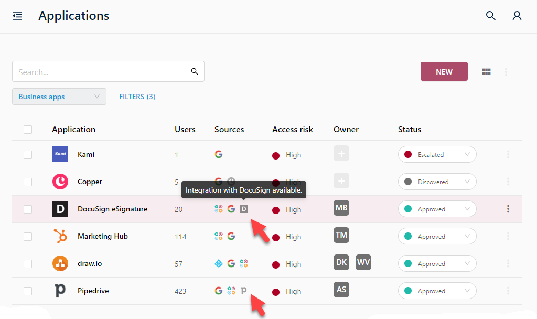This screenshot has width=537, height=319.
Task: Open DocuSign Approved status dropdown
Action: pos(437,209)
